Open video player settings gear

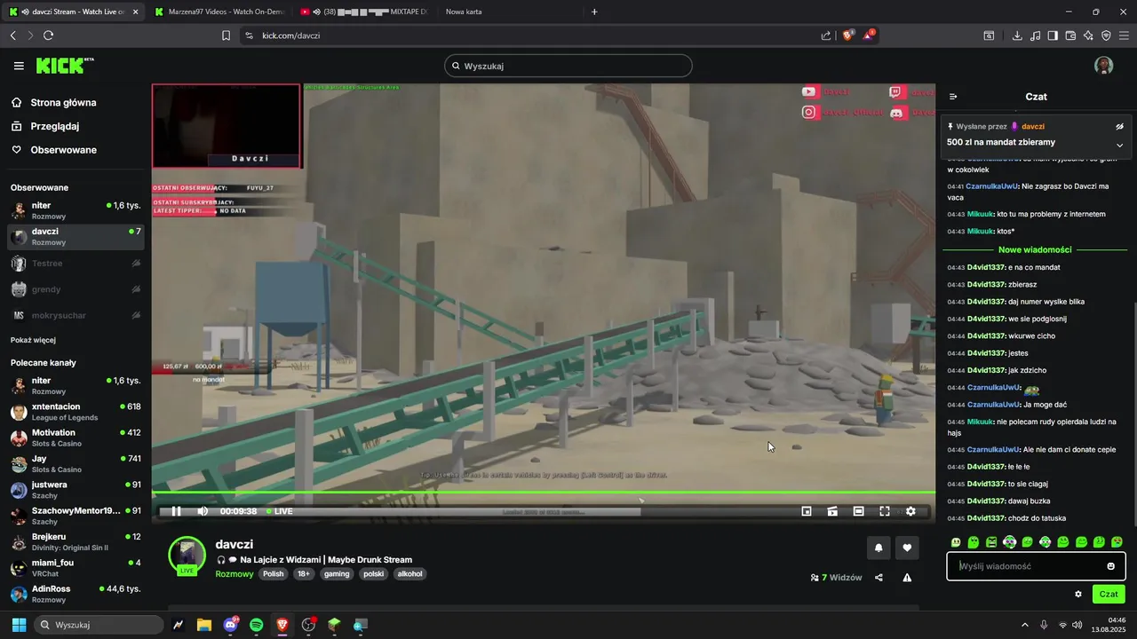pyautogui.click(x=910, y=511)
